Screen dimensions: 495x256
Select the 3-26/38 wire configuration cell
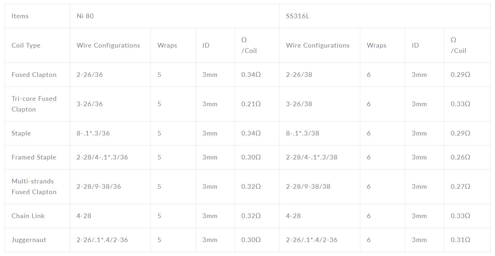[x=320, y=104]
